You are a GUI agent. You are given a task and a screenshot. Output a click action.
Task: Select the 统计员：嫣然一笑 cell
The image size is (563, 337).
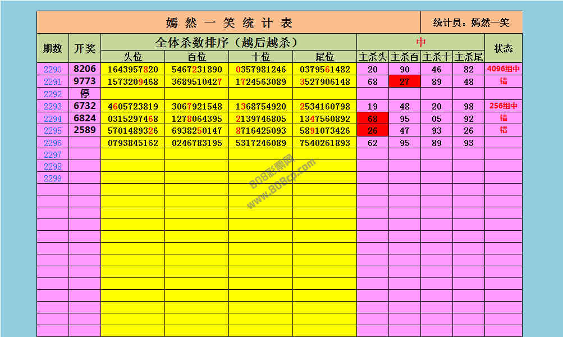[471, 22]
